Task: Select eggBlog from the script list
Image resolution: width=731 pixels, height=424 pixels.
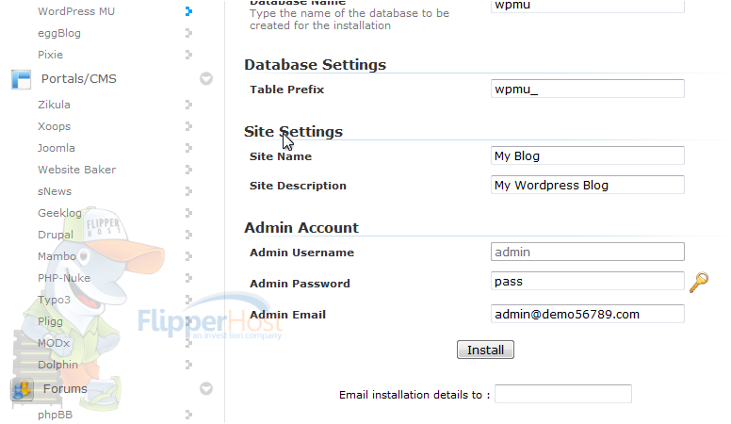Action: coord(59,33)
